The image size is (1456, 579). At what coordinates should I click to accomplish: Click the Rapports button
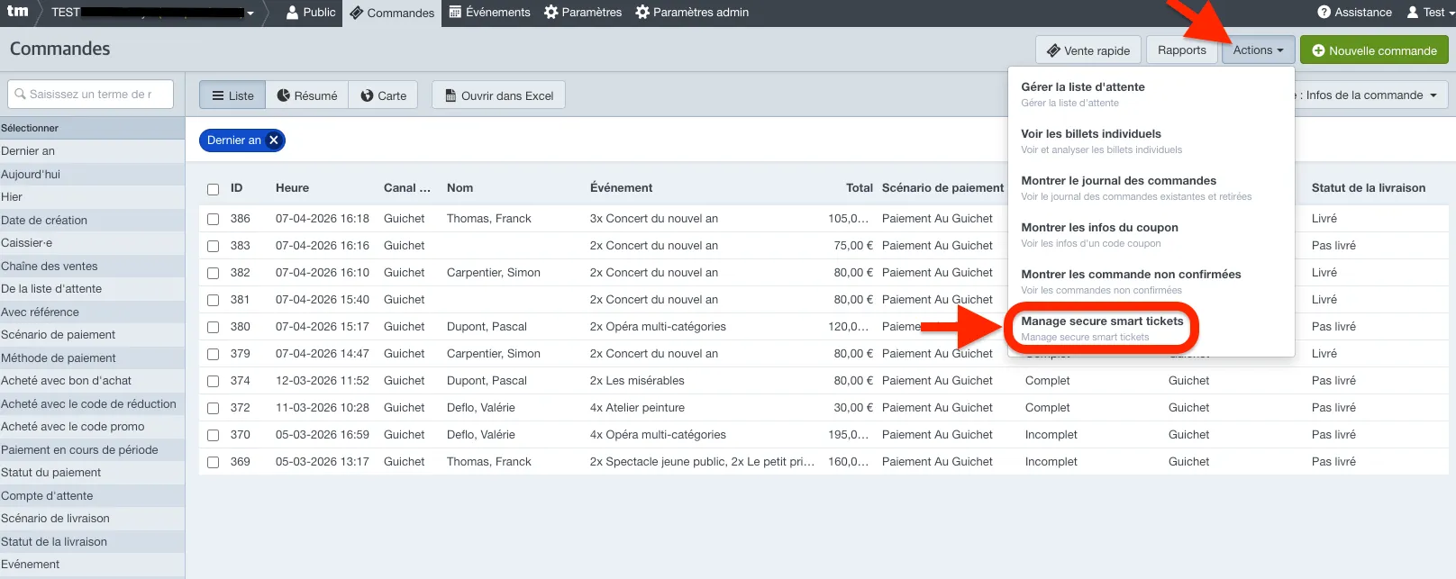click(1181, 50)
